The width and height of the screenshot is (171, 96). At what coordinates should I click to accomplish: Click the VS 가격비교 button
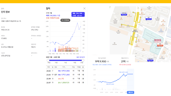[x=65, y=20]
